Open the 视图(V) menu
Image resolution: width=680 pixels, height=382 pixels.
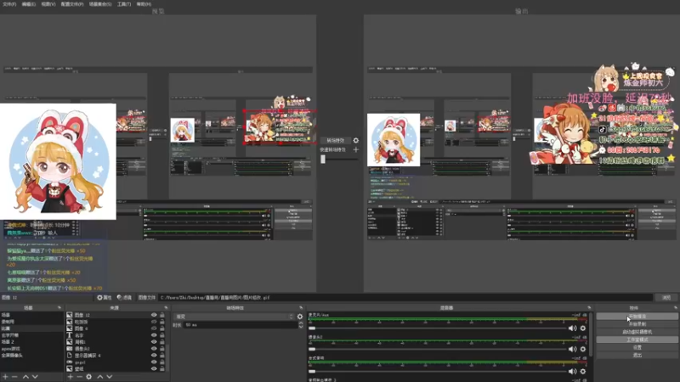(x=48, y=4)
